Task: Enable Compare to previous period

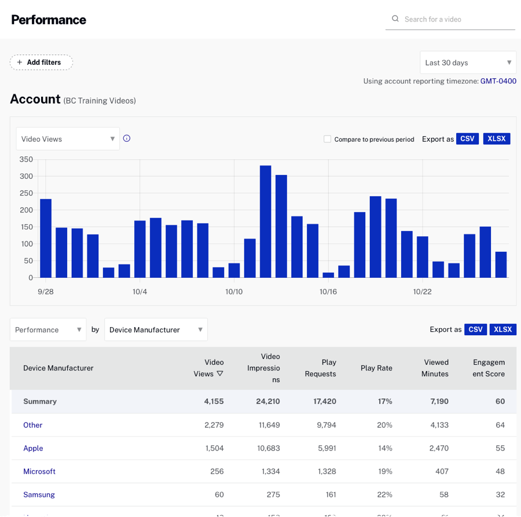Action: click(x=327, y=139)
